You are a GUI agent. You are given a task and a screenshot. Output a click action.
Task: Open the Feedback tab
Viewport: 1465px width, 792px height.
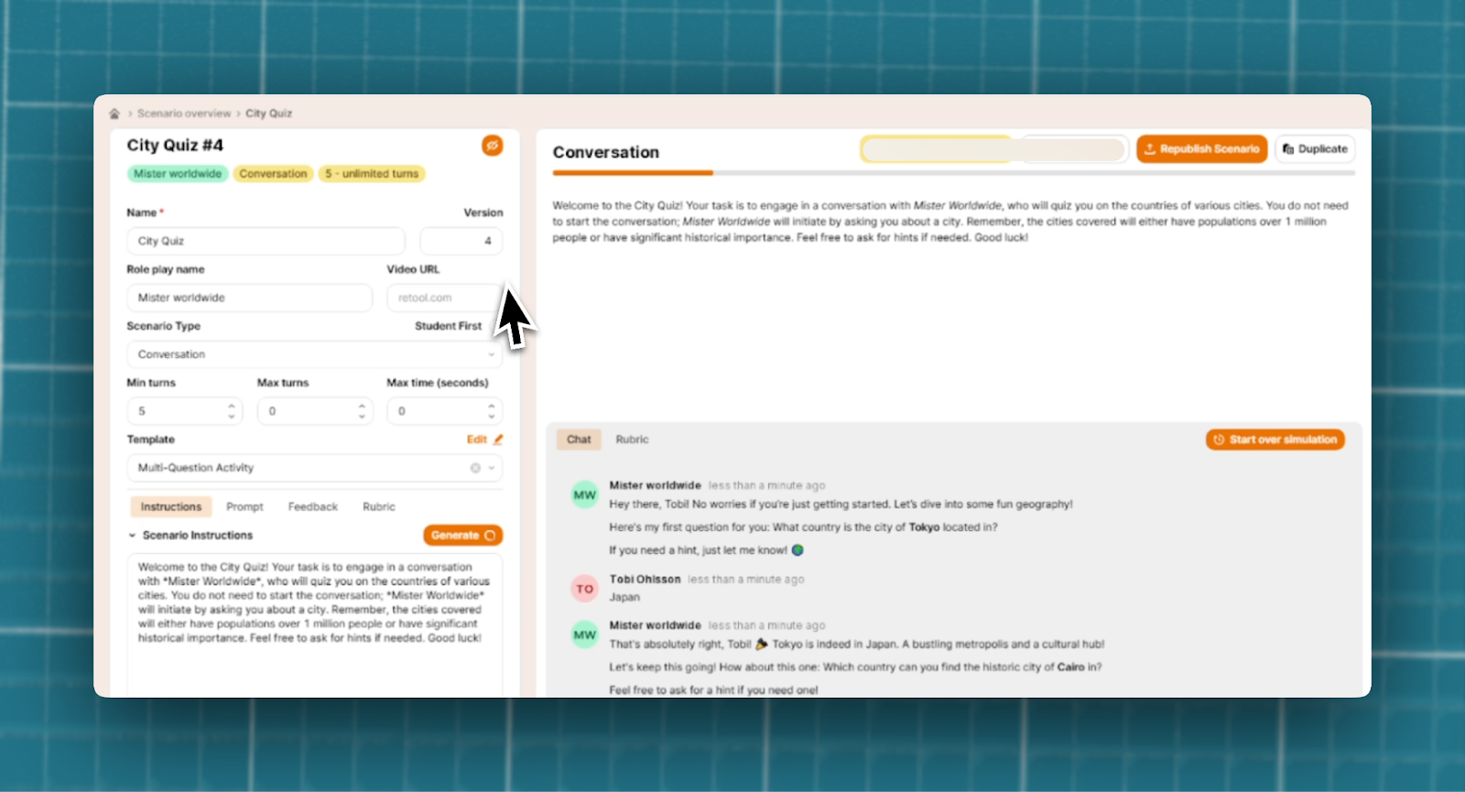(x=312, y=507)
